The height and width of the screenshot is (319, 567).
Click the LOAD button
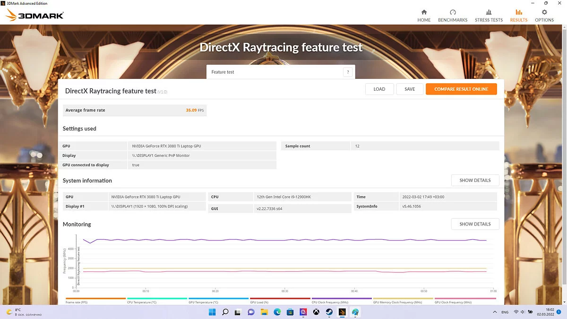[x=379, y=89]
